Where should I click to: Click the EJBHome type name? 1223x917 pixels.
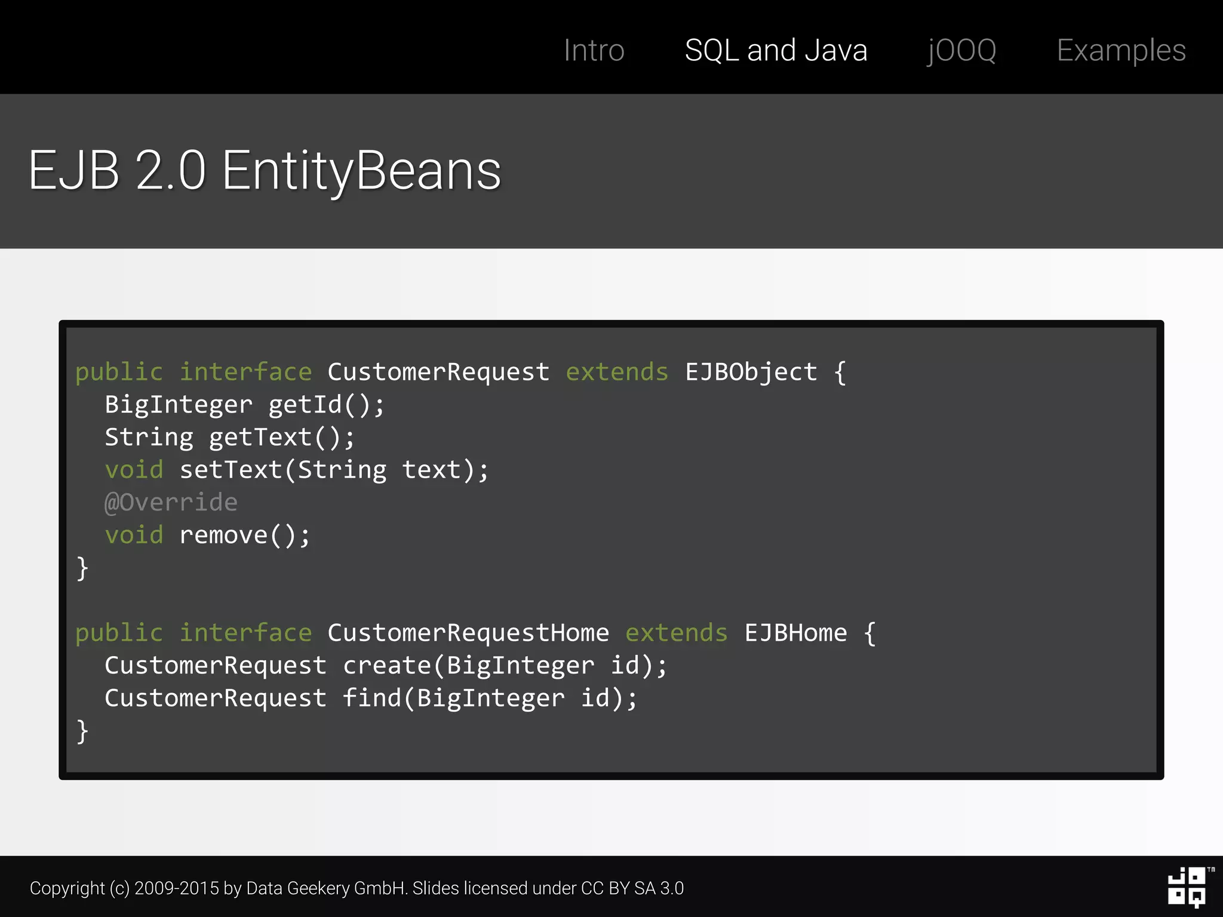[x=795, y=633]
